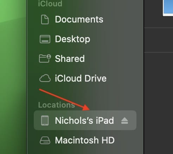Select Nichols's iPad under Locations

pyautogui.click(x=85, y=120)
